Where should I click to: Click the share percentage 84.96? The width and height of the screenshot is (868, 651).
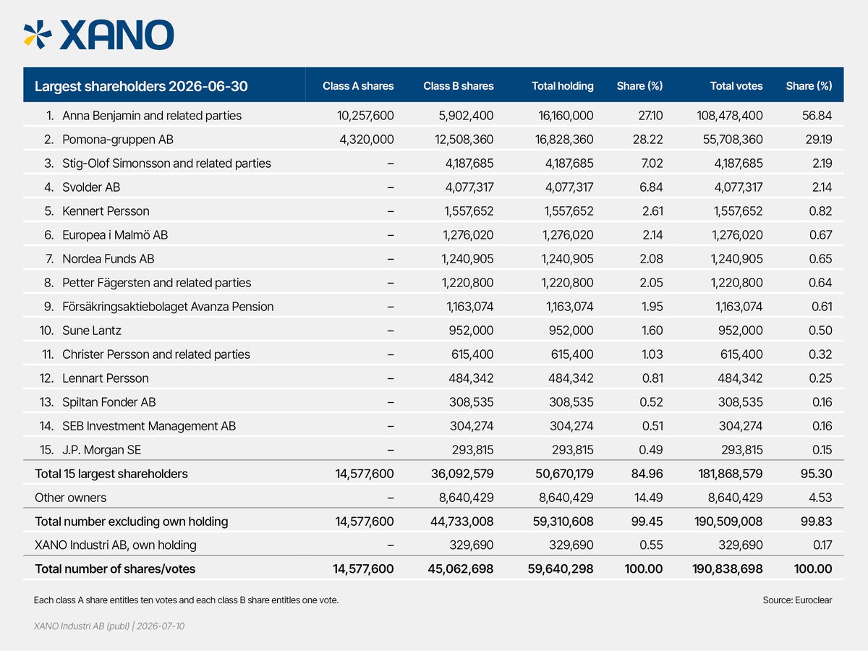point(649,474)
